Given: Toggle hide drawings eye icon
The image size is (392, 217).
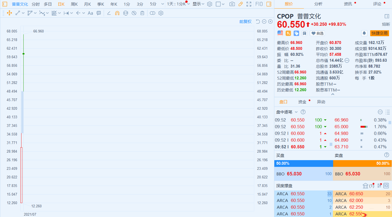Looking at the screenshot, I should (x=134, y=13).
